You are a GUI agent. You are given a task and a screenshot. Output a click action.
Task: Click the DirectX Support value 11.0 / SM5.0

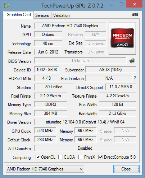click(x=121, y=87)
